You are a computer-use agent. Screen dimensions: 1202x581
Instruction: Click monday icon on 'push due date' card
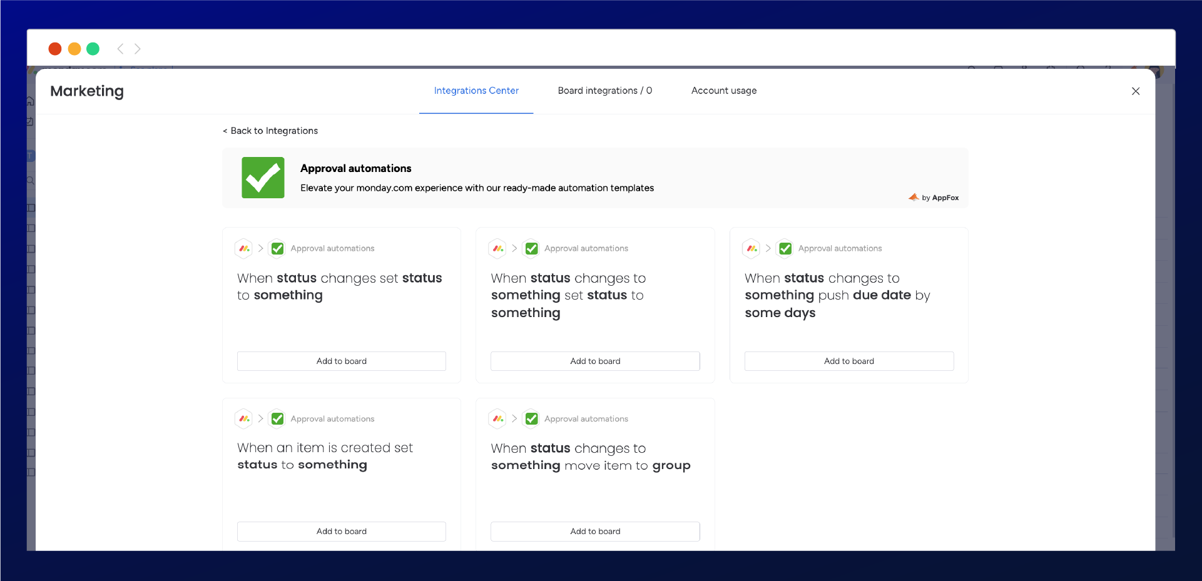(751, 248)
